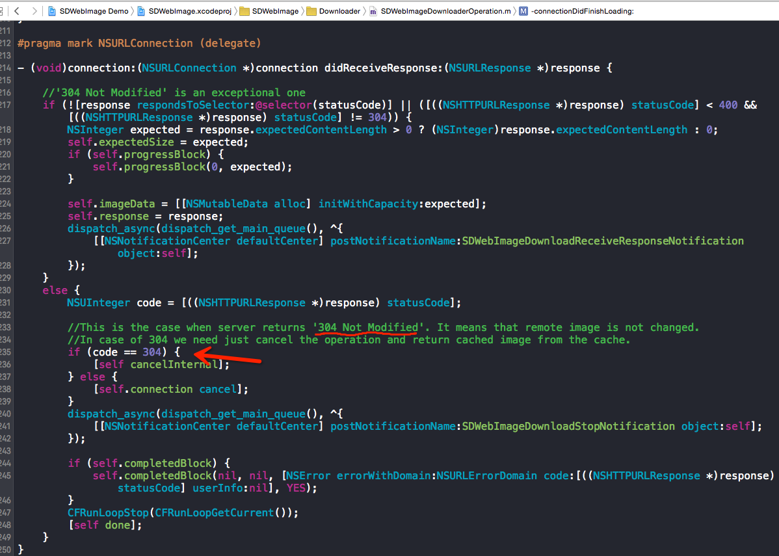Click line number 217 in the gutter
The width and height of the screenshot is (779, 556).
point(5,105)
